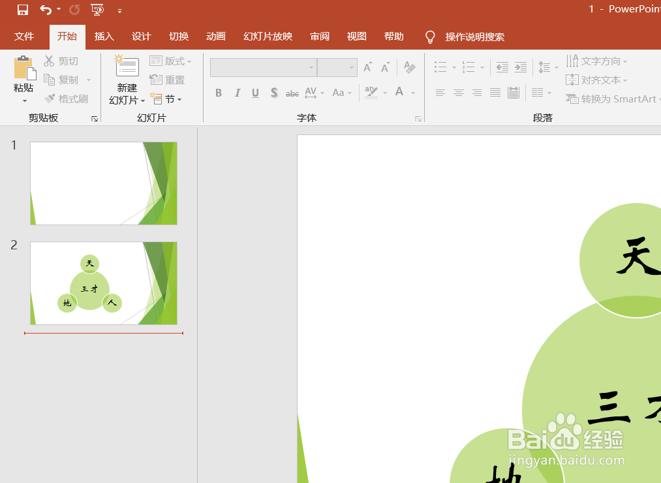Open the 帮助 tab

point(393,37)
